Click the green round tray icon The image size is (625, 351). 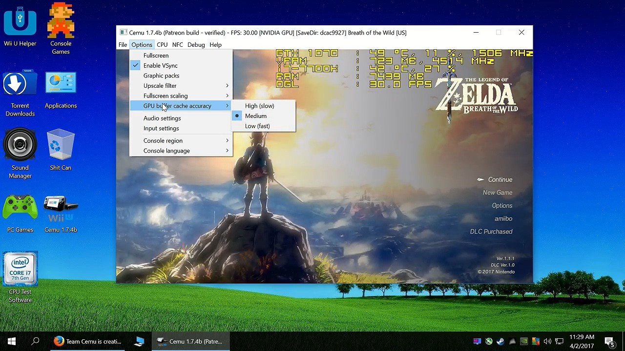489,341
